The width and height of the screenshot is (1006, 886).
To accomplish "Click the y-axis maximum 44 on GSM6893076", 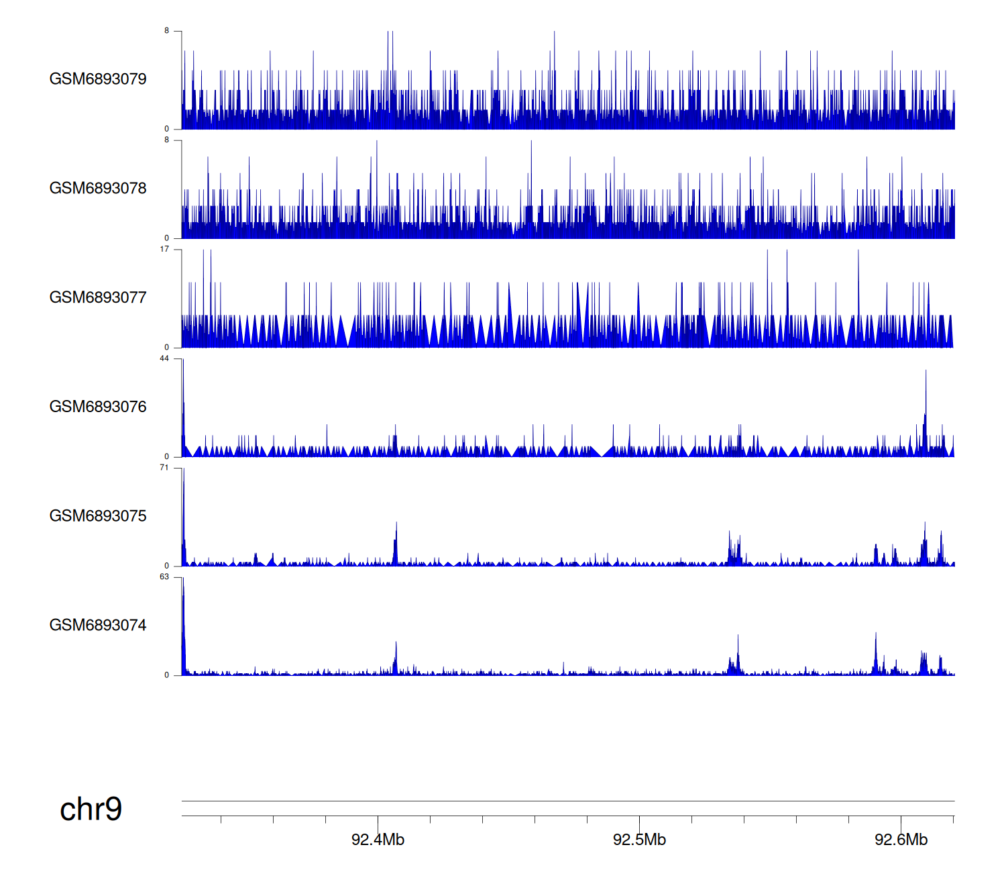I will 164,358.
